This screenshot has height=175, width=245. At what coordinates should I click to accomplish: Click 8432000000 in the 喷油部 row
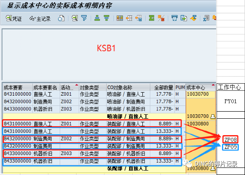click(x=17, y=102)
